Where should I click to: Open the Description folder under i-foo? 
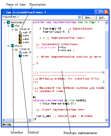(16, 29)
